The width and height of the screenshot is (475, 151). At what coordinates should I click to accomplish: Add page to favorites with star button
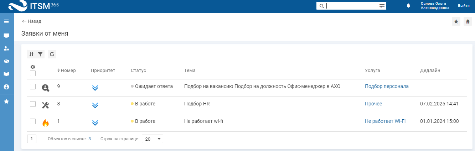point(456,21)
